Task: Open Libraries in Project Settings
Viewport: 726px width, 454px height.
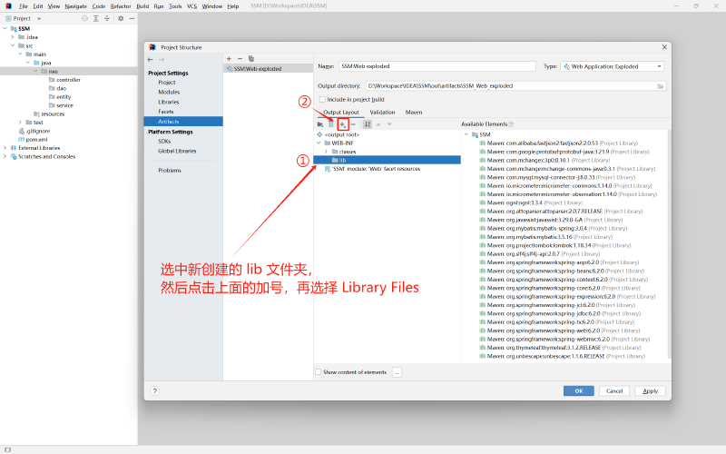Action: (x=169, y=102)
